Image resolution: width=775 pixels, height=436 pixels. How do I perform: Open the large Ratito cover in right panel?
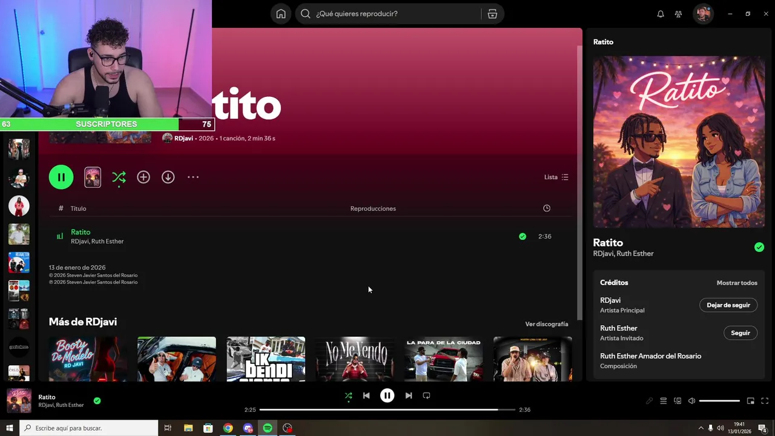point(679,142)
